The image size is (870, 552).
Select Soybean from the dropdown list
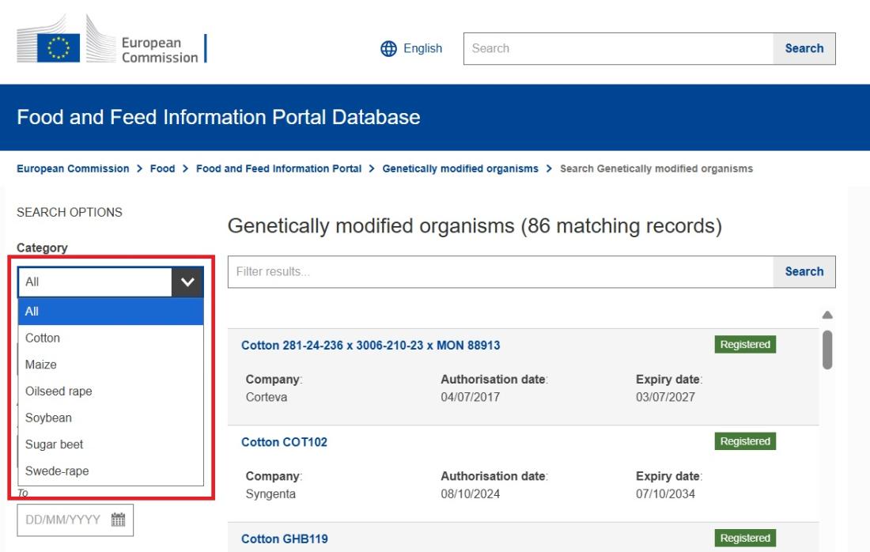click(48, 418)
